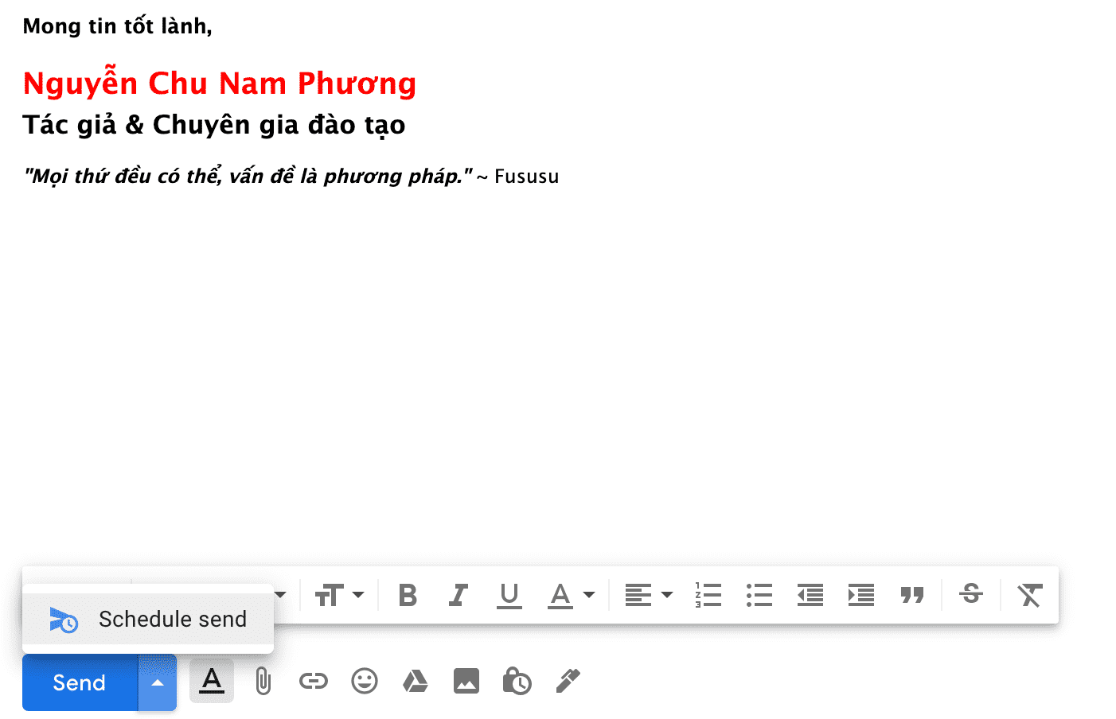Image resolution: width=1116 pixels, height=719 pixels.
Task: Toggle italic formatting
Action: [x=458, y=595]
